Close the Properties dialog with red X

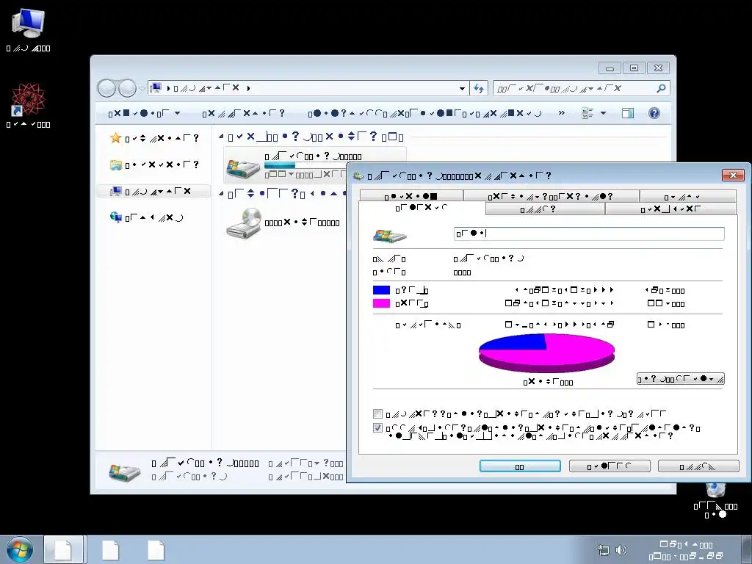point(733,175)
